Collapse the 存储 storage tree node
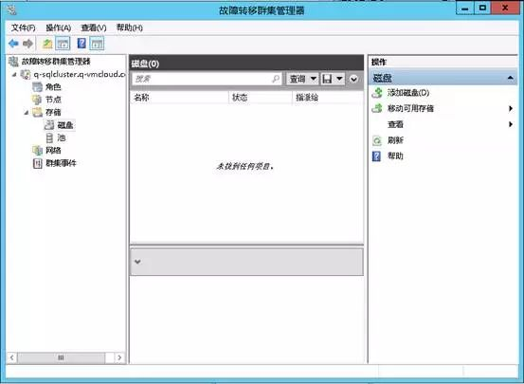The width and height of the screenshot is (524, 384). (27, 113)
